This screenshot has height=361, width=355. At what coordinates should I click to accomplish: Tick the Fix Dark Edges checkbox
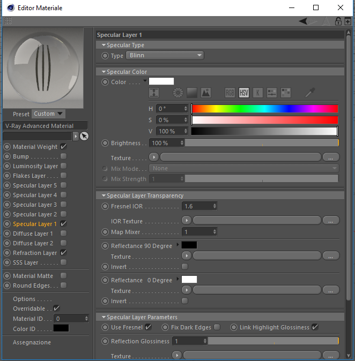pos(217,327)
